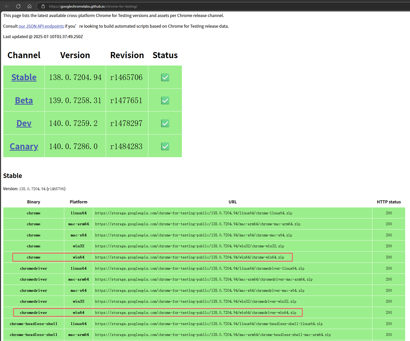
Task: Click version 138.0.7204.94 in the Stable row
Action: click(75, 77)
